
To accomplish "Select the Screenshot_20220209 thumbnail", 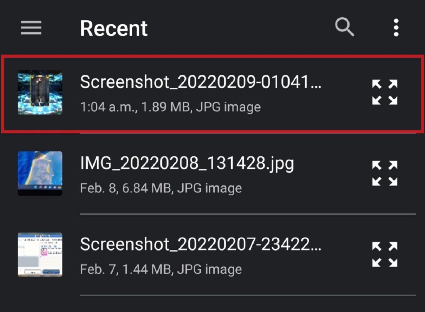I will (40, 92).
